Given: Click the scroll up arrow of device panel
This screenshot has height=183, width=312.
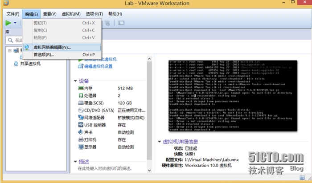Looking at the screenshot, I should [149, 59].
